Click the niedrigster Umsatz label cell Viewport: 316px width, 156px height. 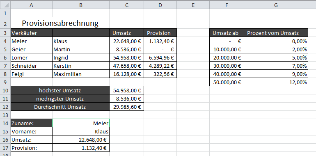click(60, 99)
